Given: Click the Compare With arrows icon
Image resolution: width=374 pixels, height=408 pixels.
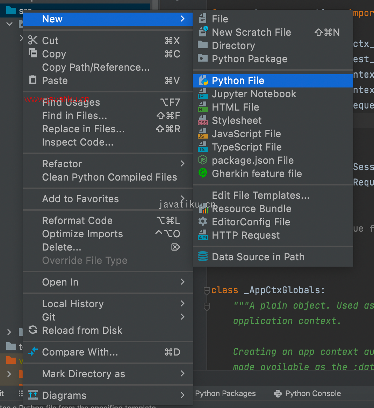Looking at the screenshot, I should coord(33,352).
